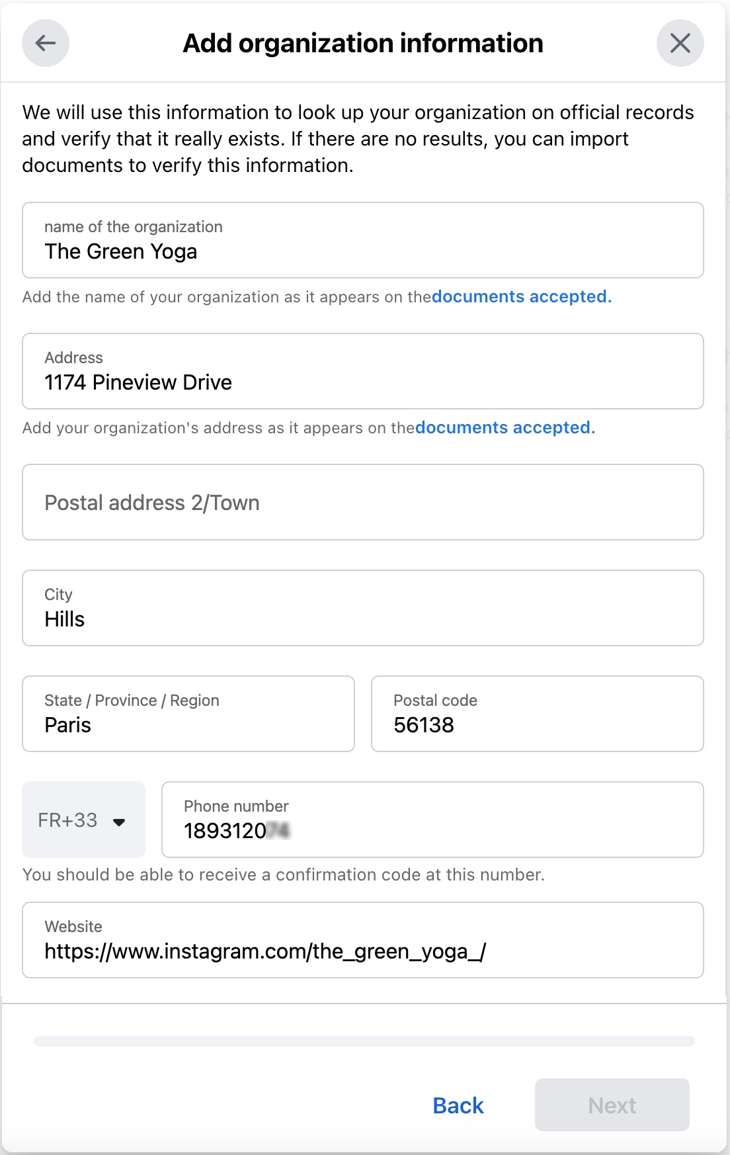730x1155 pixels.
Task: Click the 'Add the name of your organization' helper text
Action: coord(226,297)
